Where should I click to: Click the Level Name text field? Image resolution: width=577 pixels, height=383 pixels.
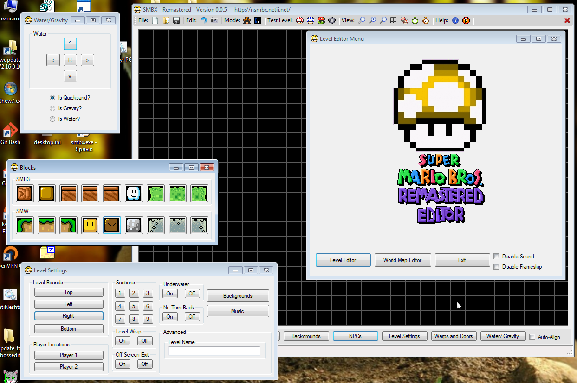tap(214, 352)
